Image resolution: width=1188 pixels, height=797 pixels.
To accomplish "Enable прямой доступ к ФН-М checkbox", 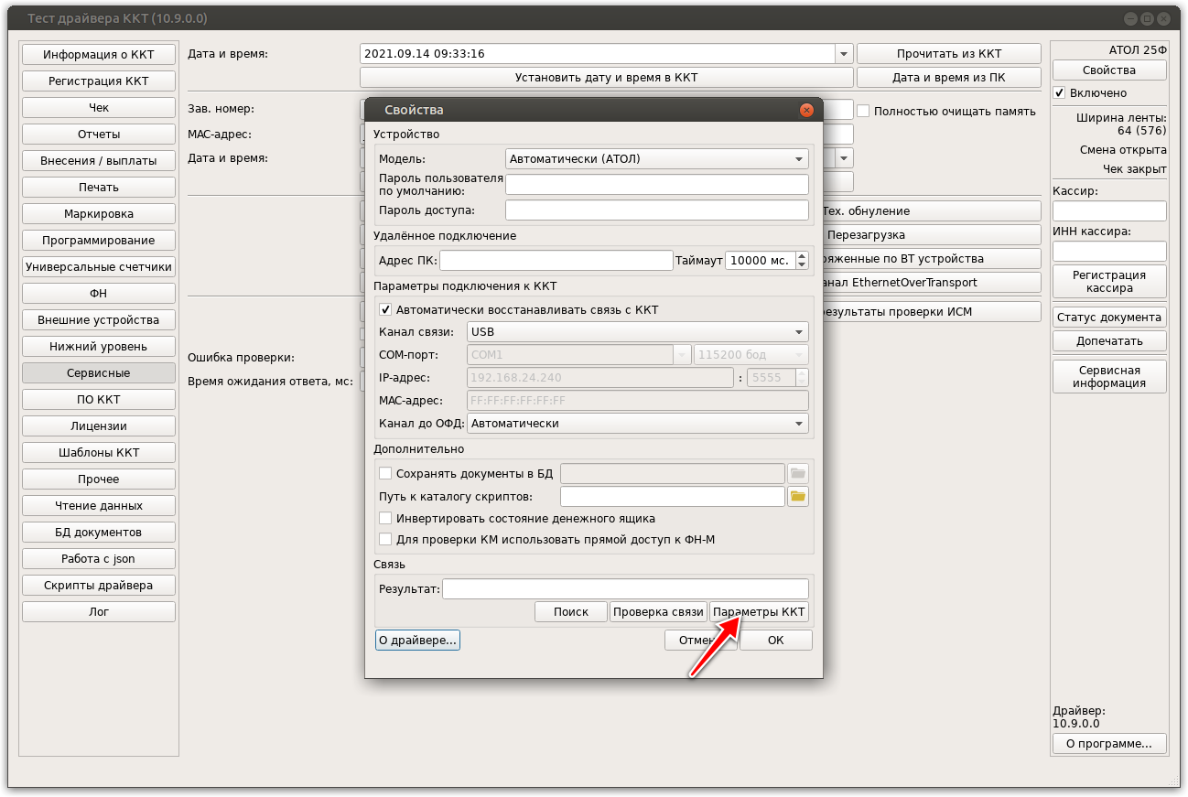I will (x=385, y=540).
